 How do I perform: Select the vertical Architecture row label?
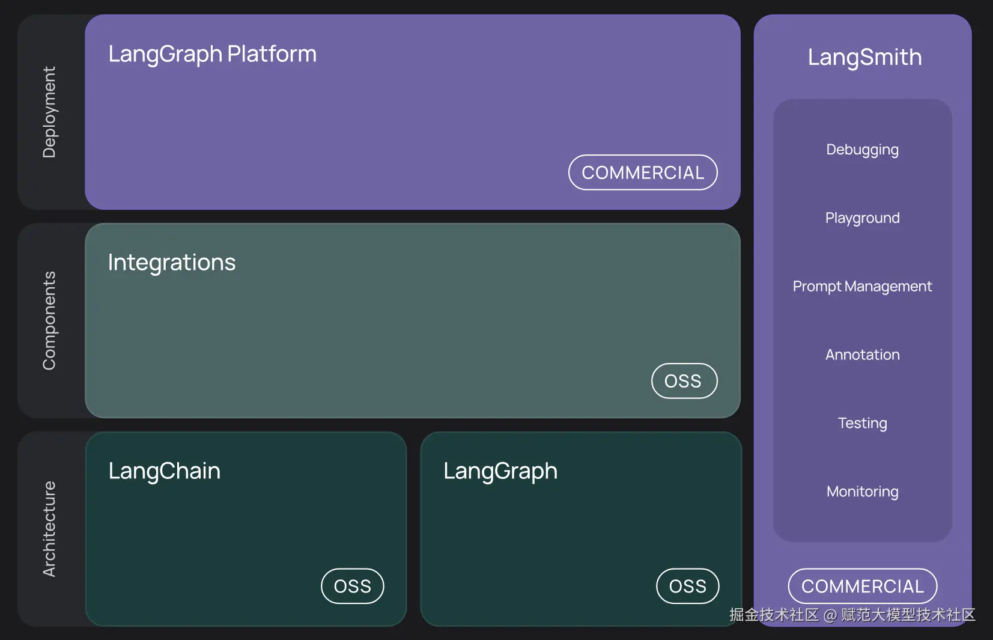click(x=49, y=529)
